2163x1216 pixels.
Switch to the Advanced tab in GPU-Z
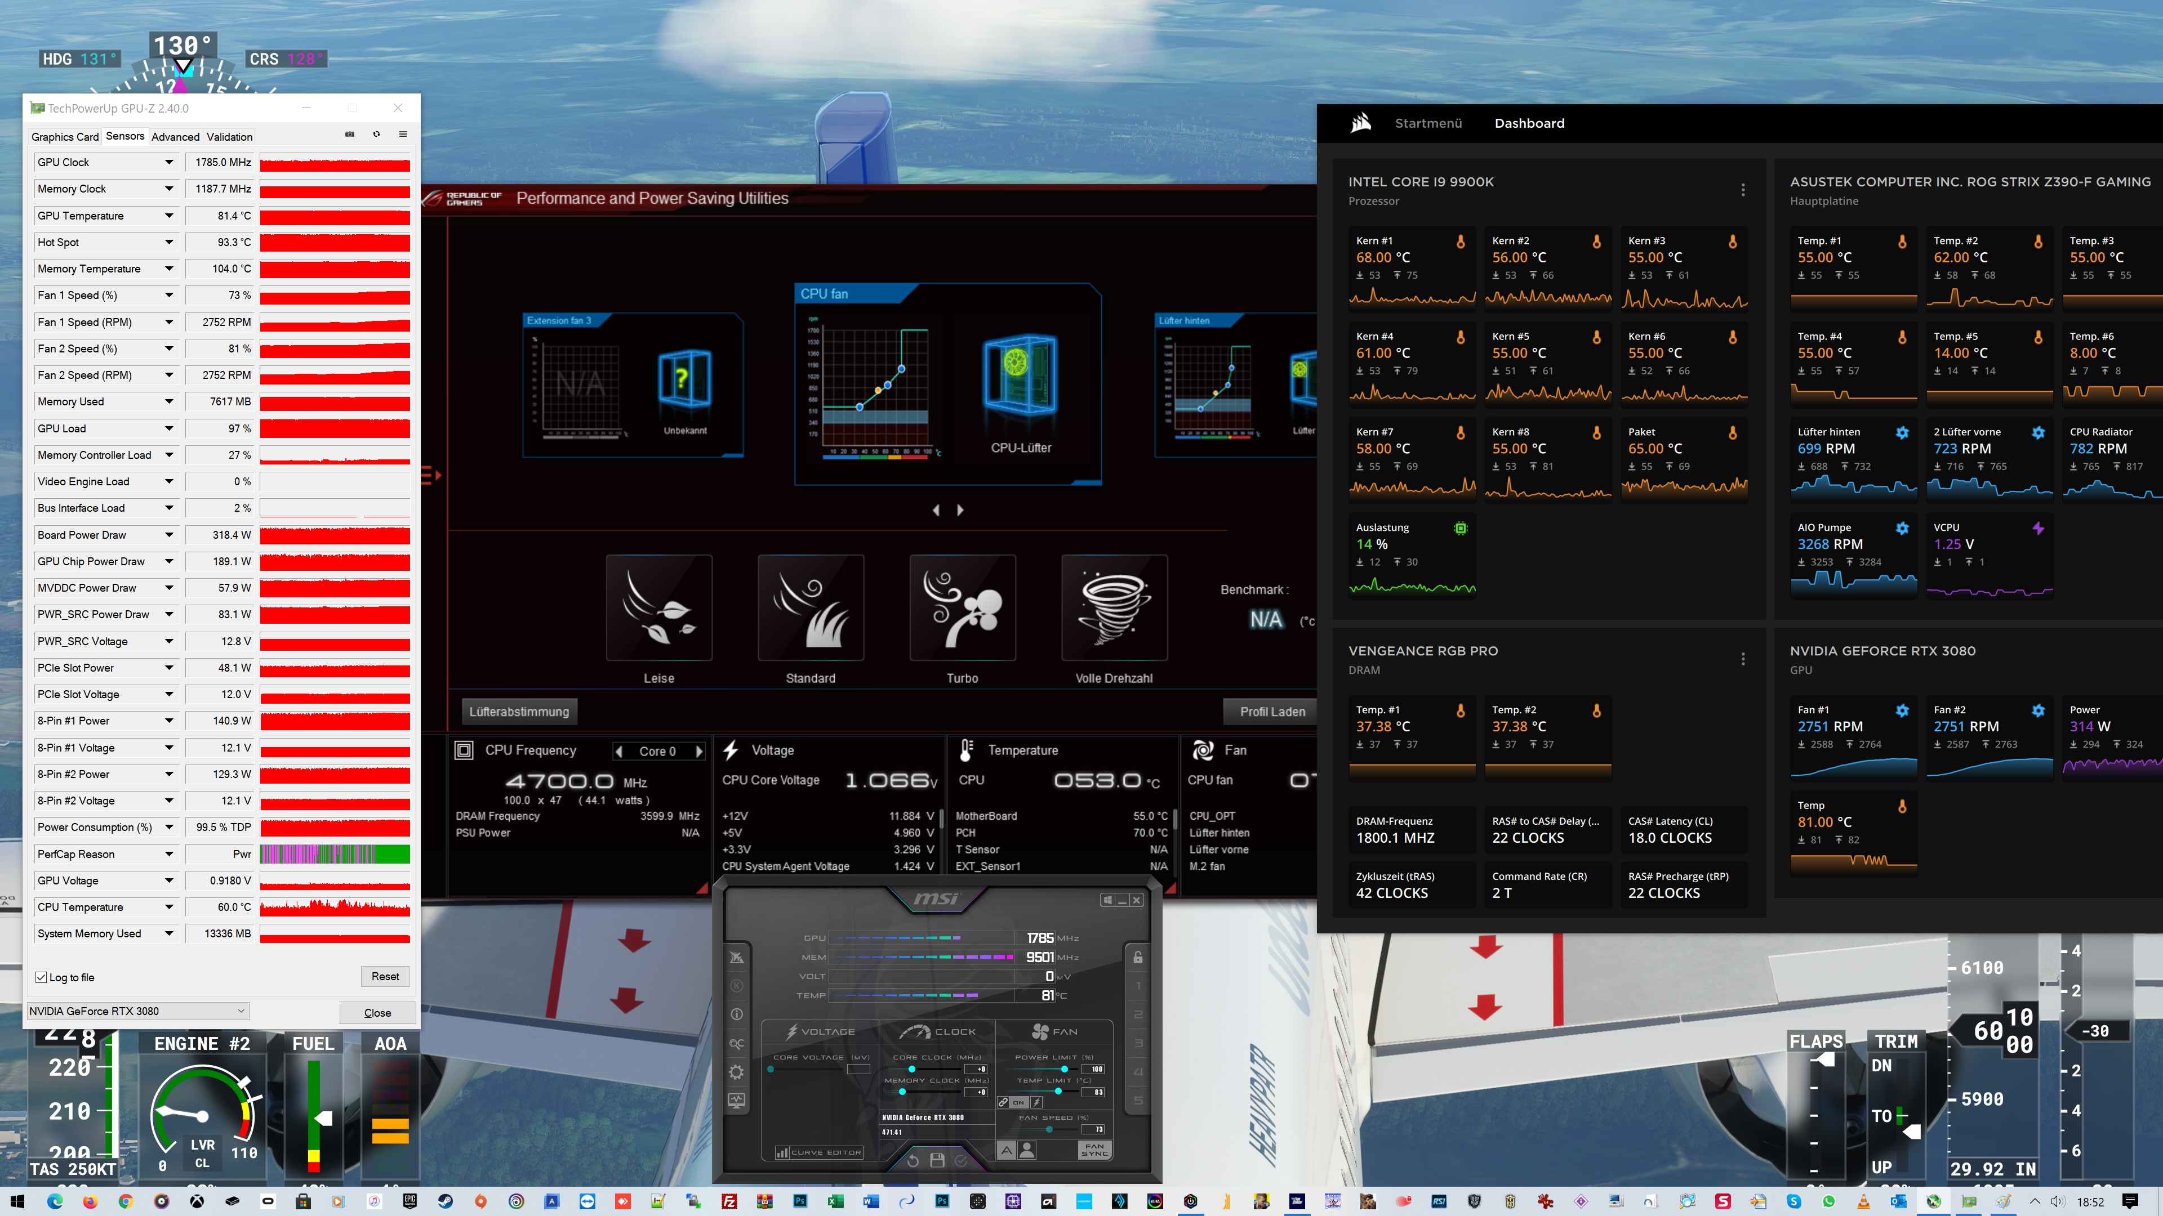pos(176,137)
